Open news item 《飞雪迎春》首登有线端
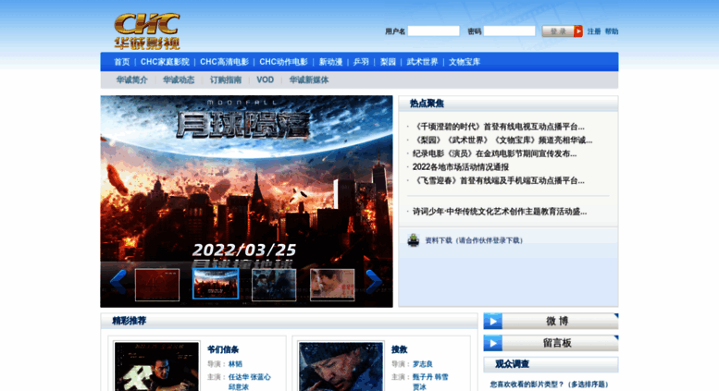The image size is (719, 391). click(499, 180)
